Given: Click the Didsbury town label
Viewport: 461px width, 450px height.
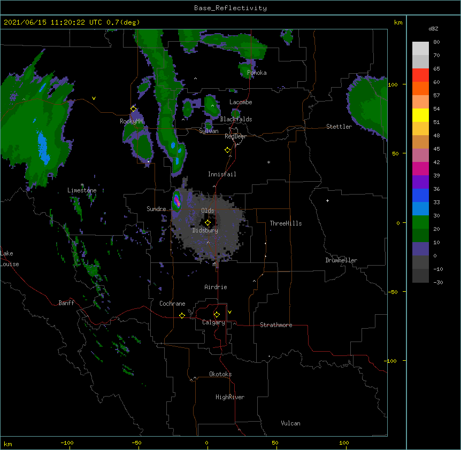Looking at the screenshot, I should (205, 230).
